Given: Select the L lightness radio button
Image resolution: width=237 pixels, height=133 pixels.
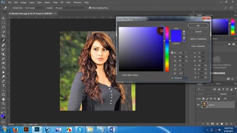Looking at the screenshot, I should (x=192, y=52).
